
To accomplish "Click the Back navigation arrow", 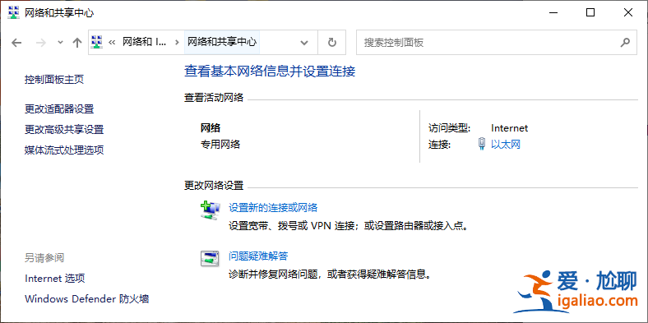I will (16, 42).
